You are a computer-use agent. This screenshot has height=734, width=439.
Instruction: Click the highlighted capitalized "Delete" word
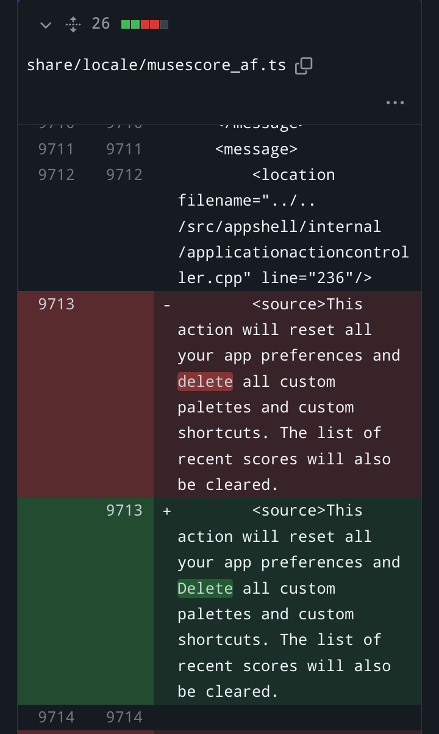[x=205, y=588]
